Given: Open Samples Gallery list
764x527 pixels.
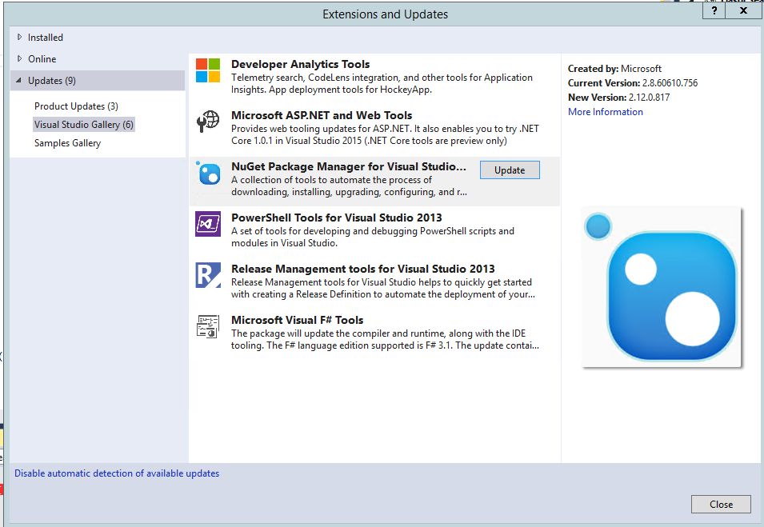Looking at the screenshot, I should click(x=67, y=143).
